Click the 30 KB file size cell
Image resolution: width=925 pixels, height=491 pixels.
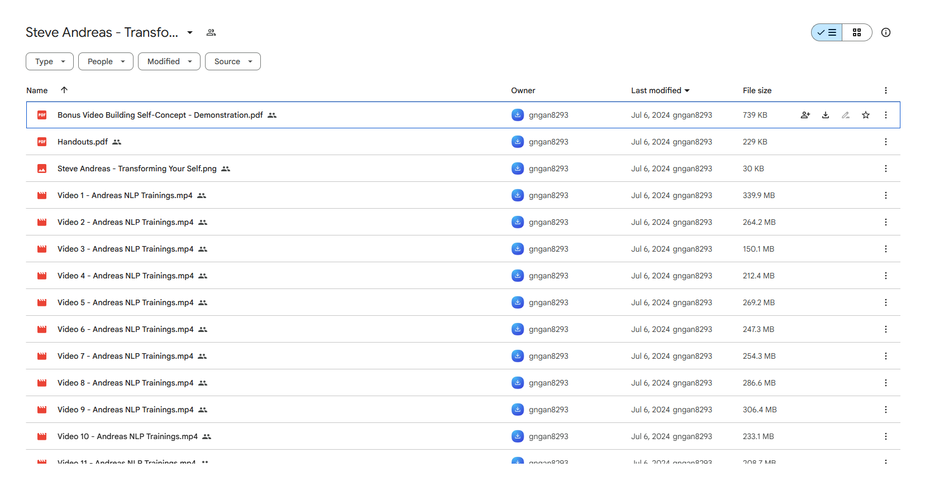point(753,169)
